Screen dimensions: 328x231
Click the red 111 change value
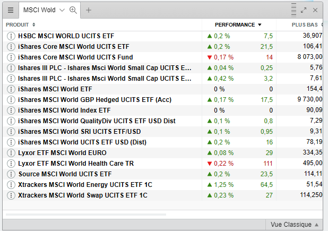tap(268, 164)
